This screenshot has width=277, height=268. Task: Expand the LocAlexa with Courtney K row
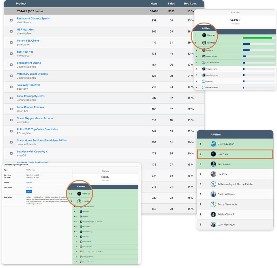[12, 154]
